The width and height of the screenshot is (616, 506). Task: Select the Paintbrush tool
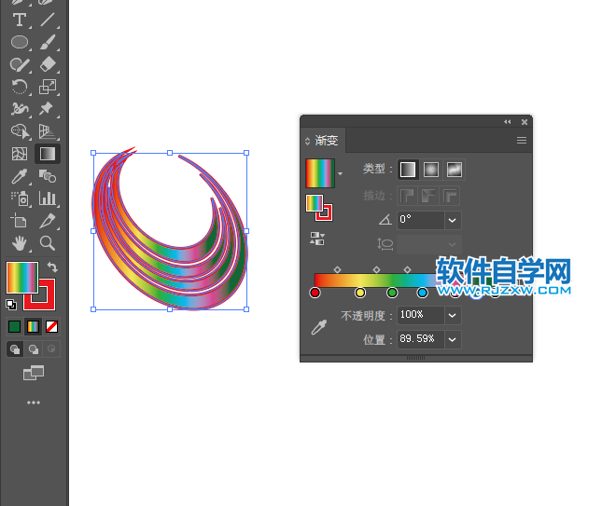point(48,42)
